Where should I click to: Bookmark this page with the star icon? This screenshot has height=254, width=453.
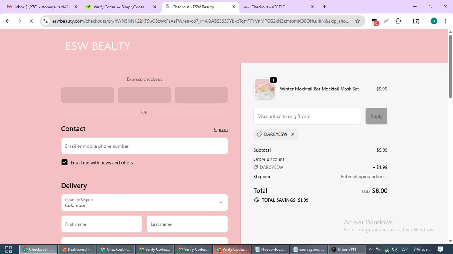pyautogui.click(x=358, y=21)
